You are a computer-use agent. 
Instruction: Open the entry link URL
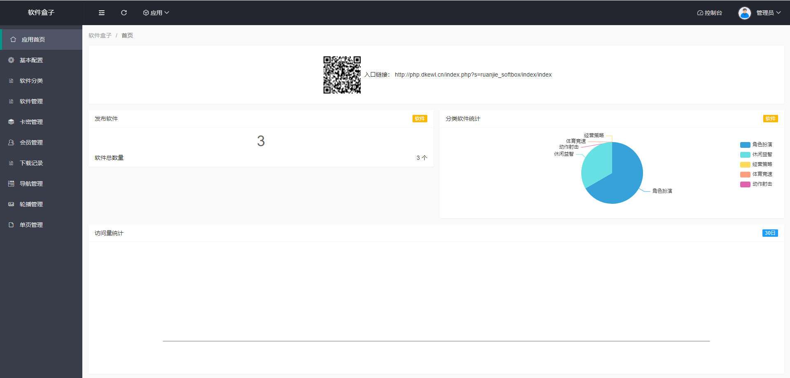[x=473, y=75]
